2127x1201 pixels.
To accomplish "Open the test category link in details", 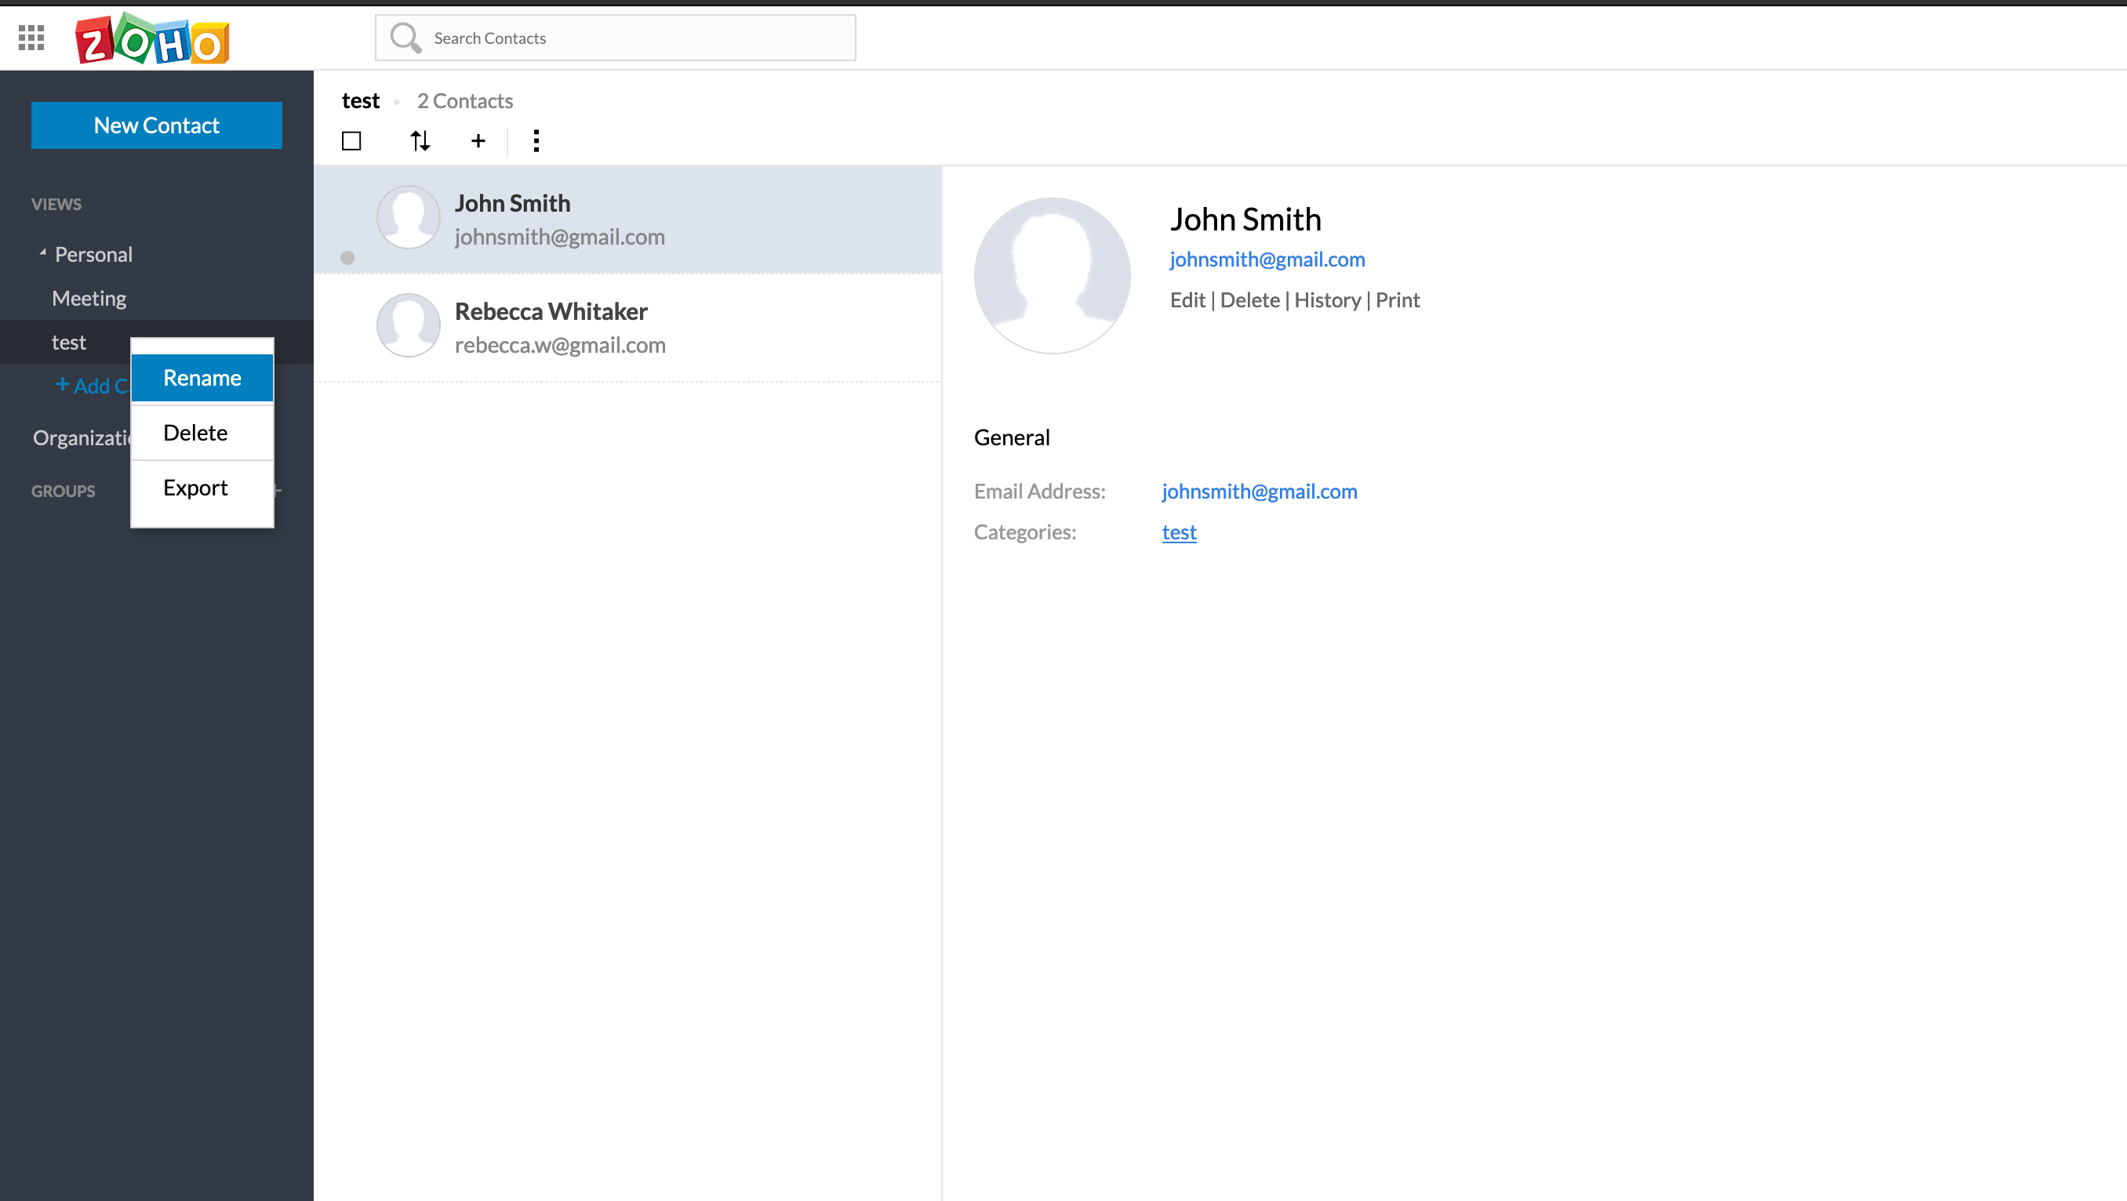I will click(x=1178, y=532).
